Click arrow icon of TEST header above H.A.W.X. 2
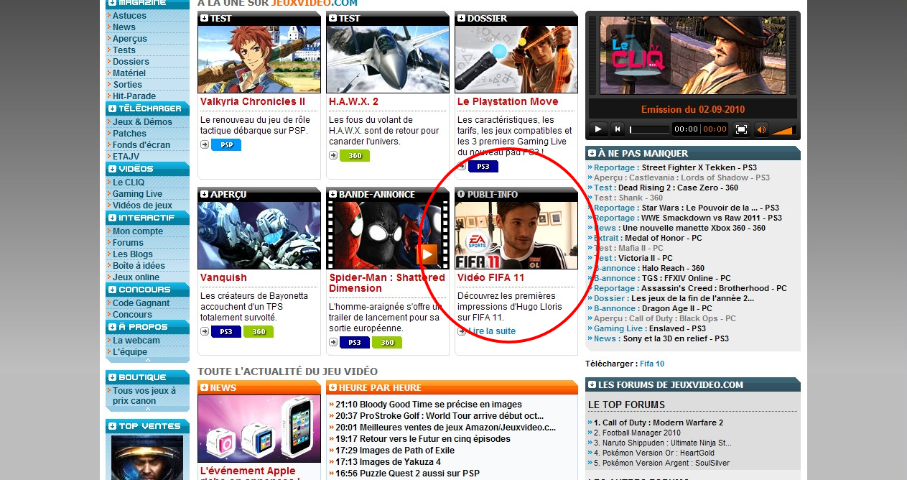The height and width of the screenshot is (480, 907). (333, 18)
